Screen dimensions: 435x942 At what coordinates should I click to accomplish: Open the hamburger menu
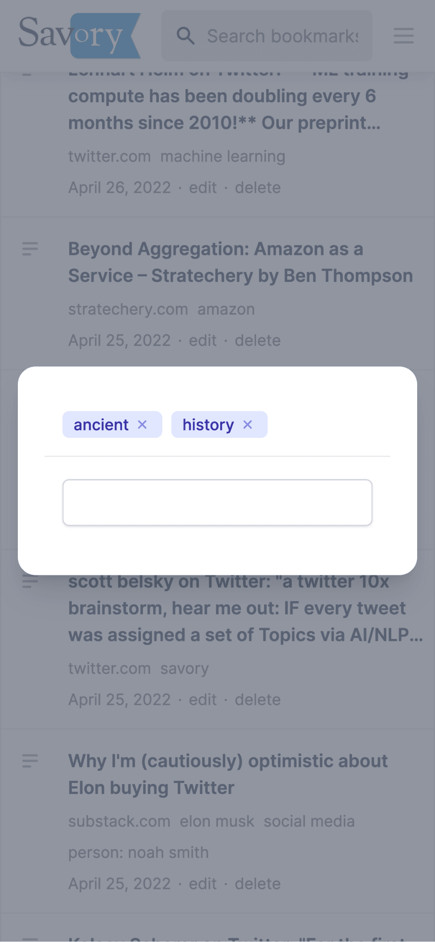(x=404, y=36)
